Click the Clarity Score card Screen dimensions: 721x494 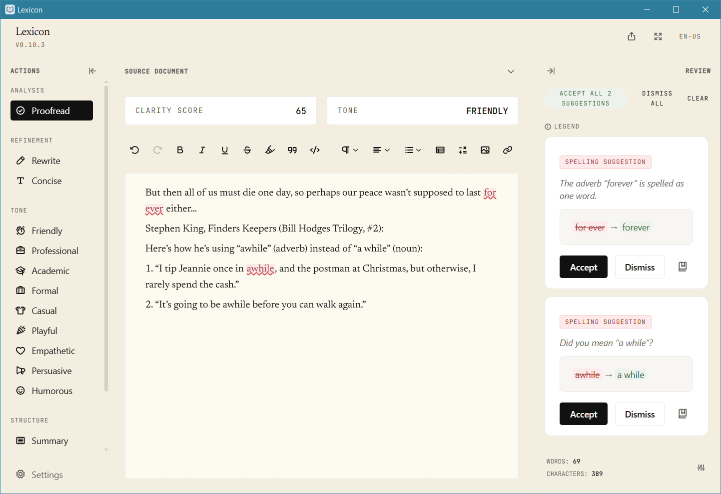(221, 110)
